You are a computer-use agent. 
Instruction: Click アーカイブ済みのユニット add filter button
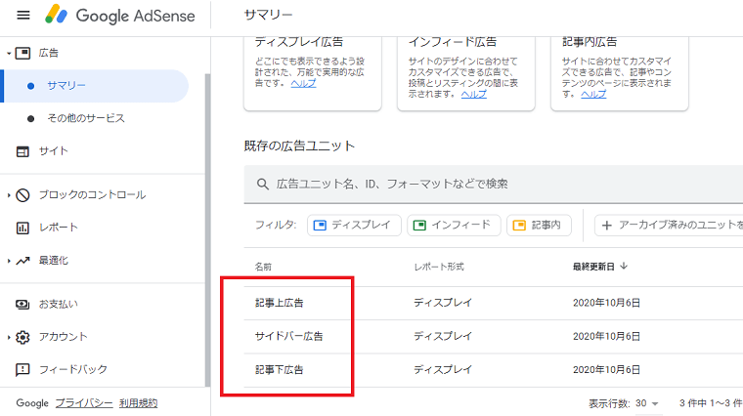[669, 226]
